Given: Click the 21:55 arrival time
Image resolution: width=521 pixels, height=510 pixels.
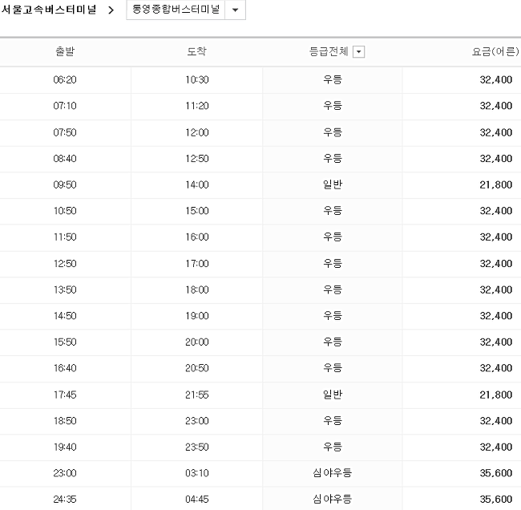Looking at the screenshot, I should pyautogui.click(x=197, y=395).
